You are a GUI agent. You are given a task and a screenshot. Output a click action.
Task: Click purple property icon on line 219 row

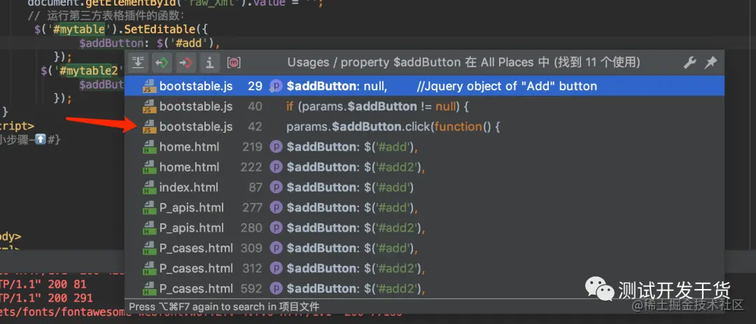click(x=276, y=147)
